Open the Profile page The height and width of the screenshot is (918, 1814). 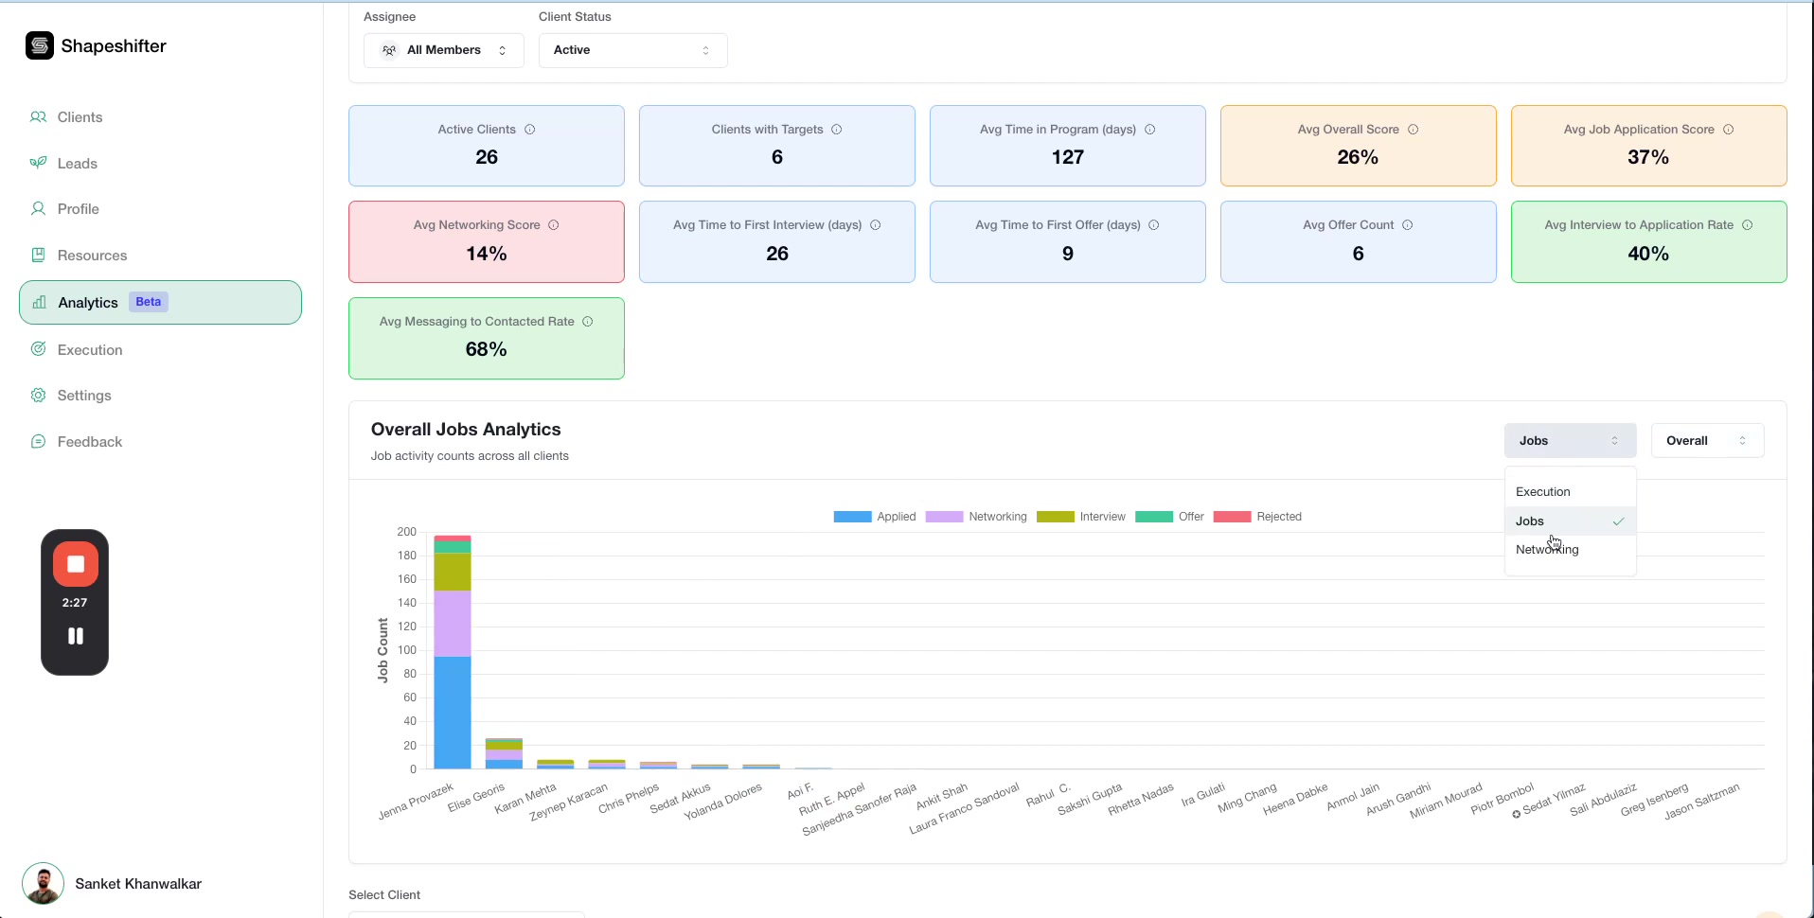(x=78, y=208)
